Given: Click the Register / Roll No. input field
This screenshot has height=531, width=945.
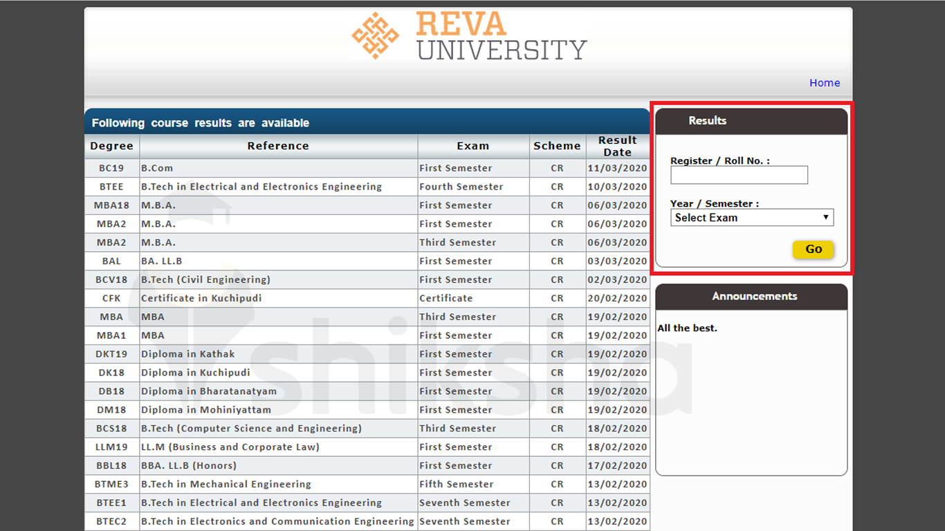Looking at the screenshot, I should click(739, 175).
